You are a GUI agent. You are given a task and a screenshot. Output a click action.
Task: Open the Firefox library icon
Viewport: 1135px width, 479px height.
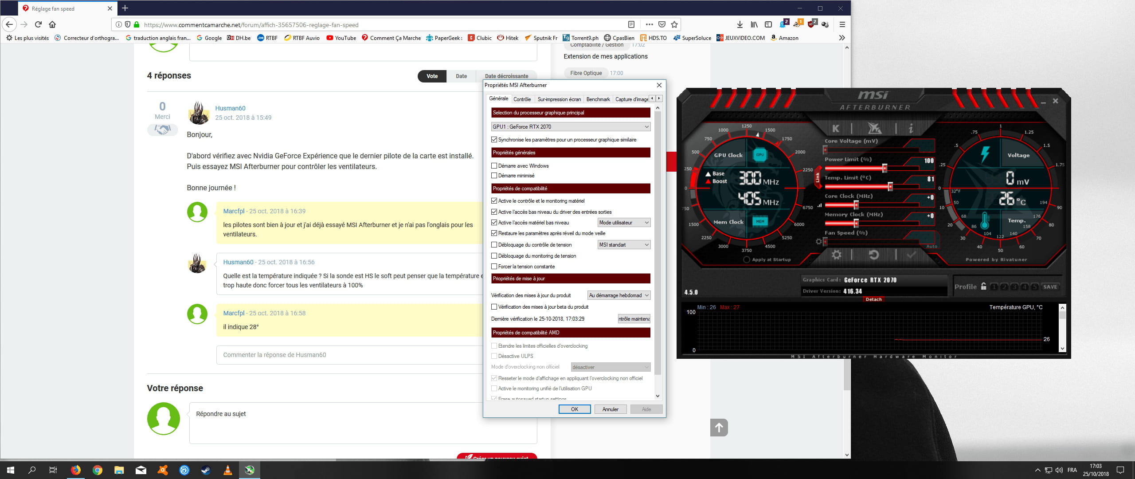coord(754,25)
